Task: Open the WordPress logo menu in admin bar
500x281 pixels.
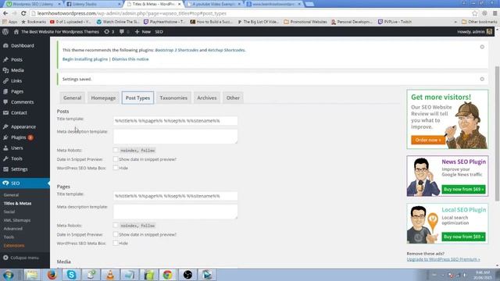Action: pos(5,31)
